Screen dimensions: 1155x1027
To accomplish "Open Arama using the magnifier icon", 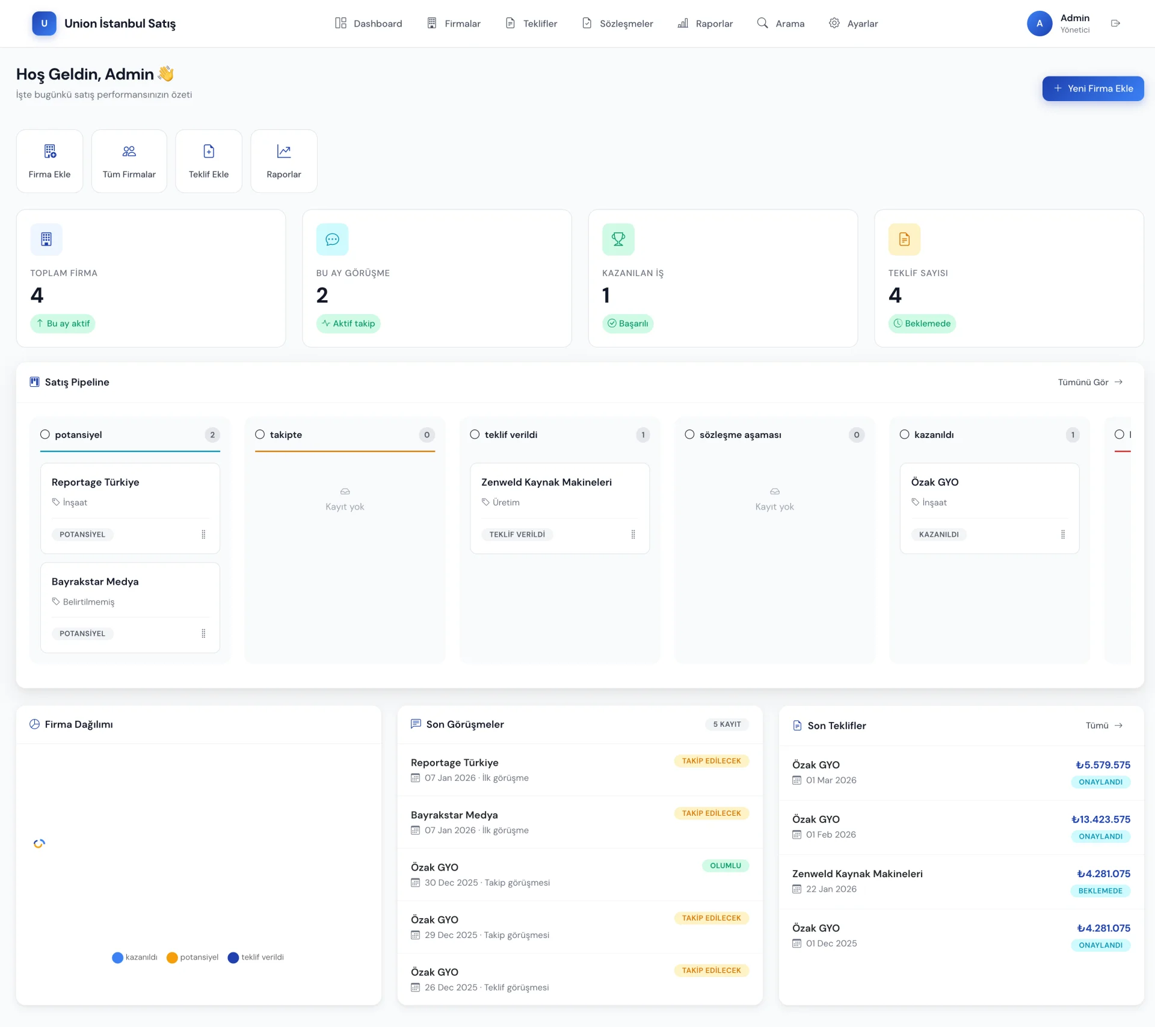I will [x=762, y=23].
